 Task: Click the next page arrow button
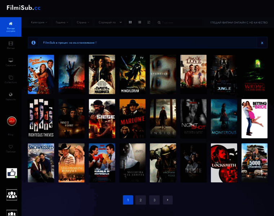(168, 200)
